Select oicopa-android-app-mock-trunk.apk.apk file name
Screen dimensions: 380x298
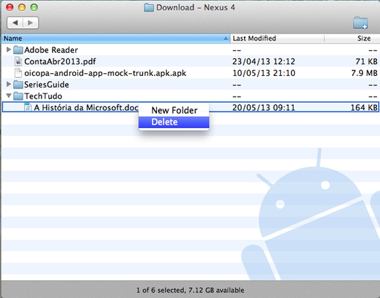pyautogui.click(x=105, y=73)
